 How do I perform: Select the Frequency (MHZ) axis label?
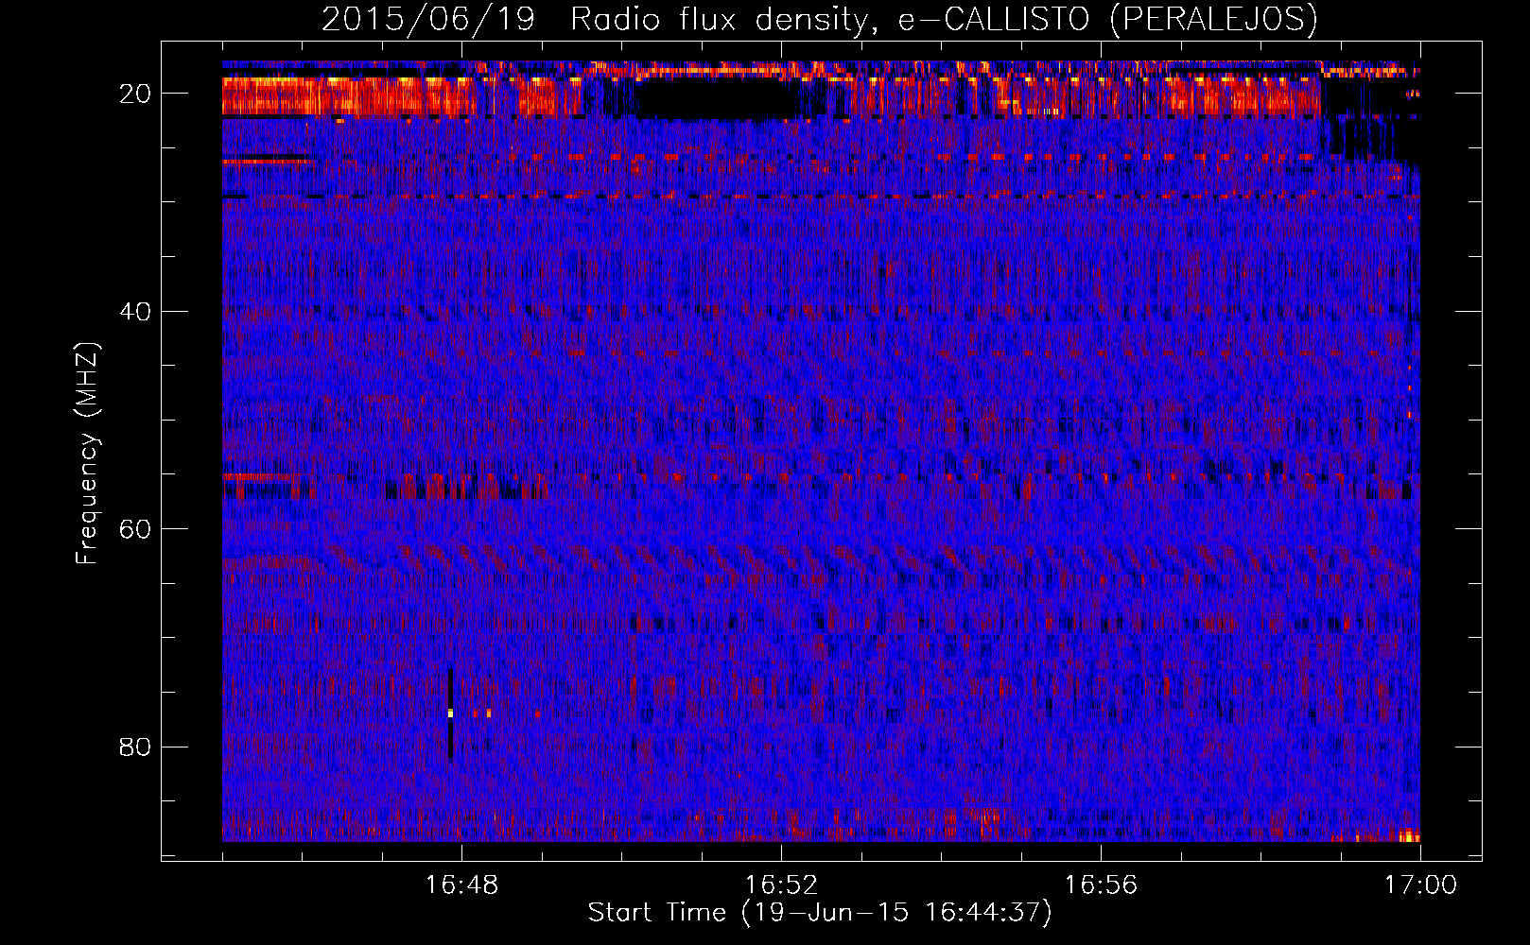(x=87, y=453)
